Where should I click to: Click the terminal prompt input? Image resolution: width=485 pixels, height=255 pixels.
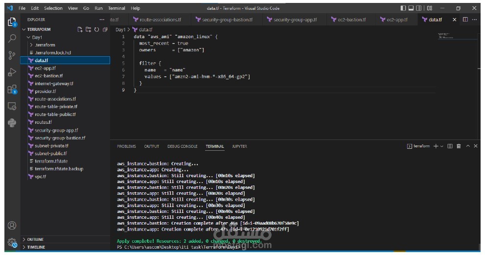point(244,247)
